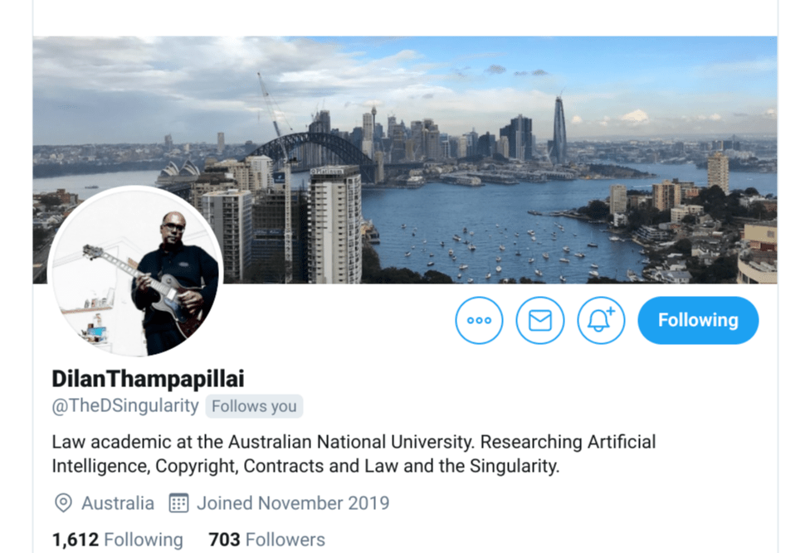Image resolution: width=810 pixels, height=553 pixels.
Task: Click the Australia location text
Action: (x=118, y=503)
